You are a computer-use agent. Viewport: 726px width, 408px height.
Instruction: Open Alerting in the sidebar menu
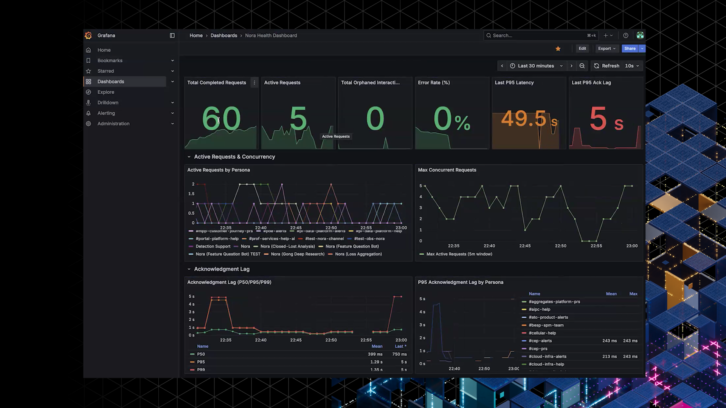click(x=106, y=113)
